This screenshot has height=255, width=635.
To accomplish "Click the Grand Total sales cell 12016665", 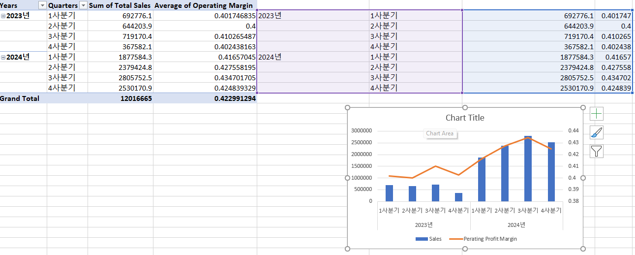I will [121, 98].
